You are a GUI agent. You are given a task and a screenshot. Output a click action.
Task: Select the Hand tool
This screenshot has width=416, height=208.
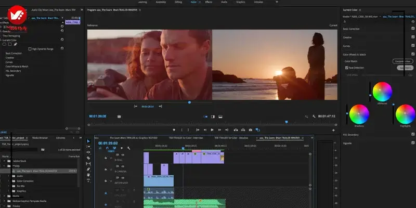click(x=88, y=175)
